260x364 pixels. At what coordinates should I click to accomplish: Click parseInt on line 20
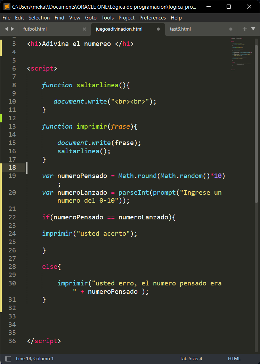pyautogui.click(x=134, y=193)
